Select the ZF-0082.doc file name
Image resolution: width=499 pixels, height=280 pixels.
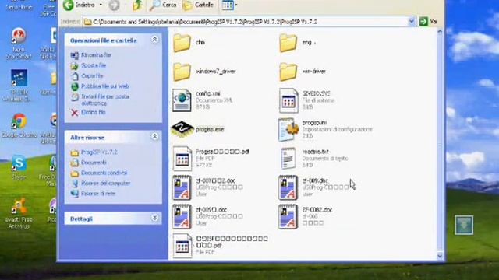coord(317,209)
